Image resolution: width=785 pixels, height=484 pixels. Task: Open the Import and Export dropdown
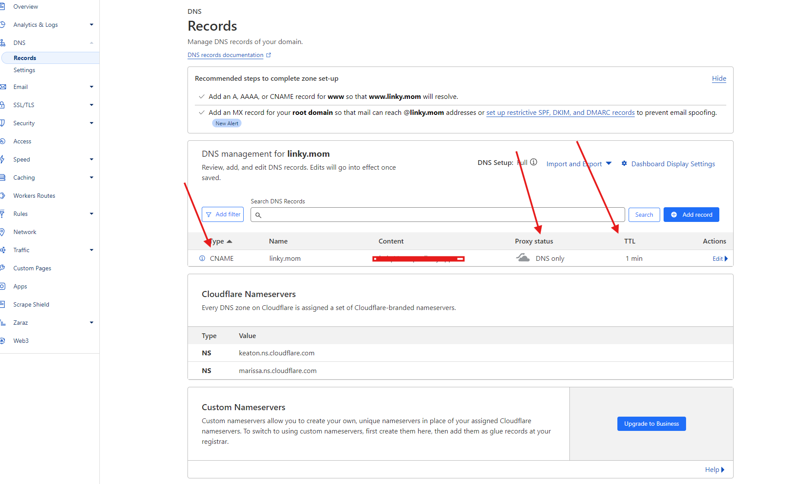tap(579, 164)
